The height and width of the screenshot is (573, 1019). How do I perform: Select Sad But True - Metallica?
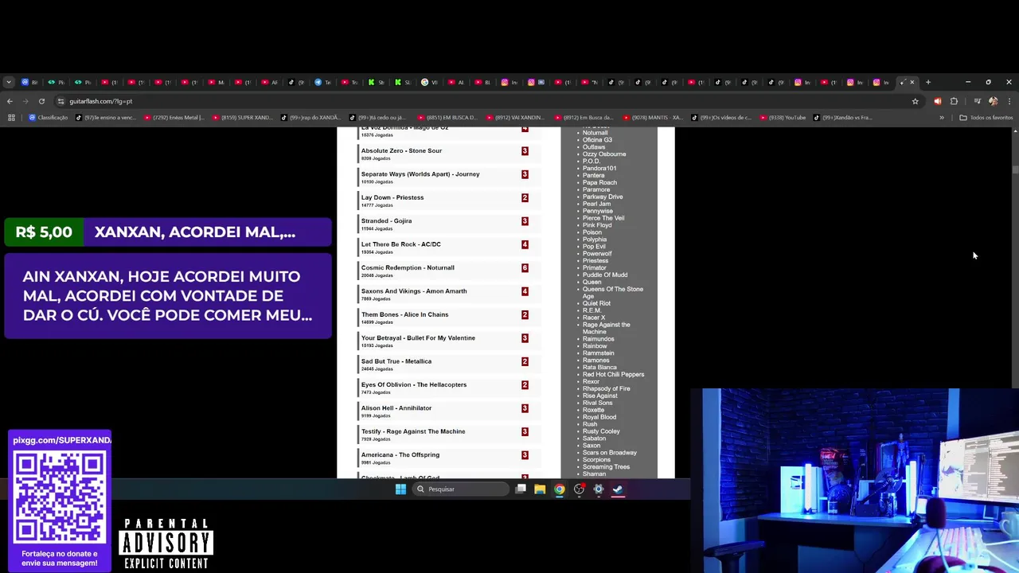[396, 361]
